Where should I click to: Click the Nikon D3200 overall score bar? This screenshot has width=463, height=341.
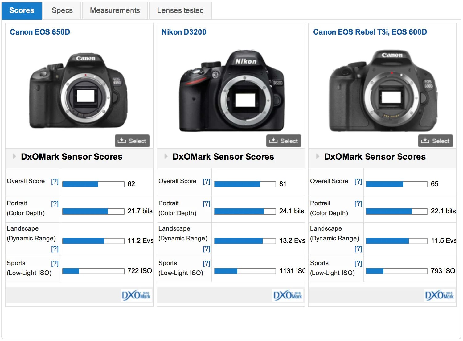coord(245,184)
